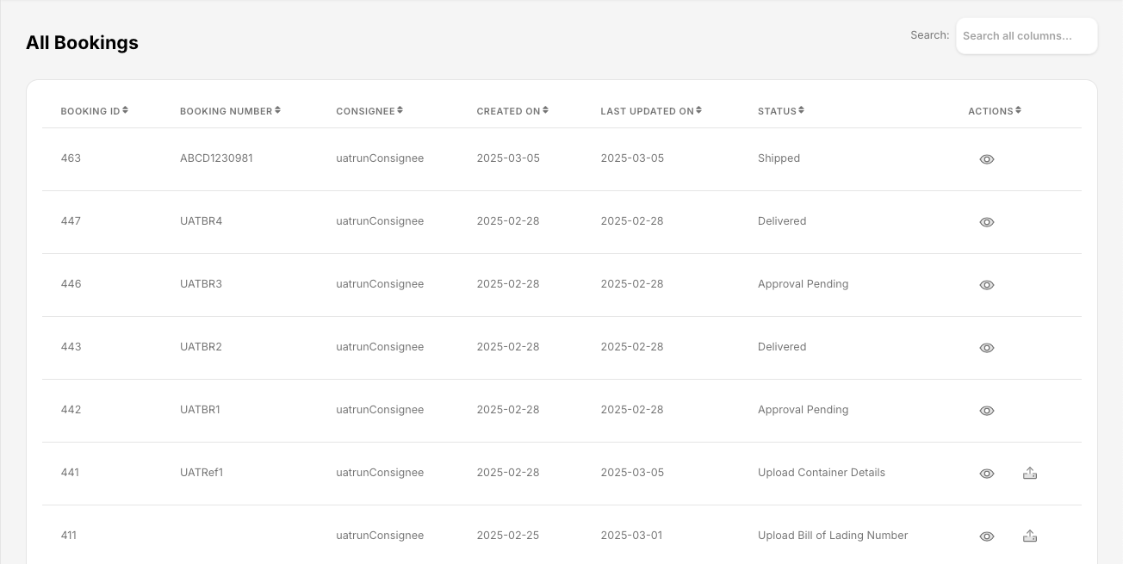
Task: Click Upload Container Details status text
Action: (x=821, y=473)
